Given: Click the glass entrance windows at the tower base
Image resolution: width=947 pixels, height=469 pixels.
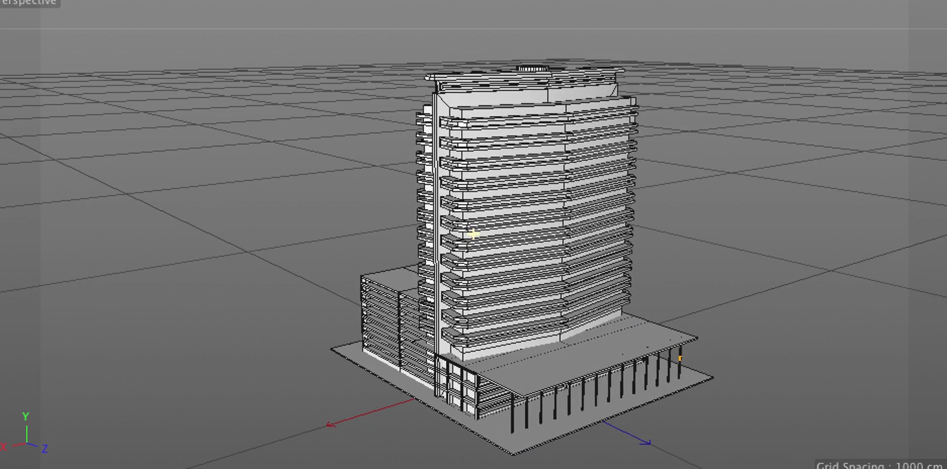Looking at the screenshot, I should coord(458,384).
